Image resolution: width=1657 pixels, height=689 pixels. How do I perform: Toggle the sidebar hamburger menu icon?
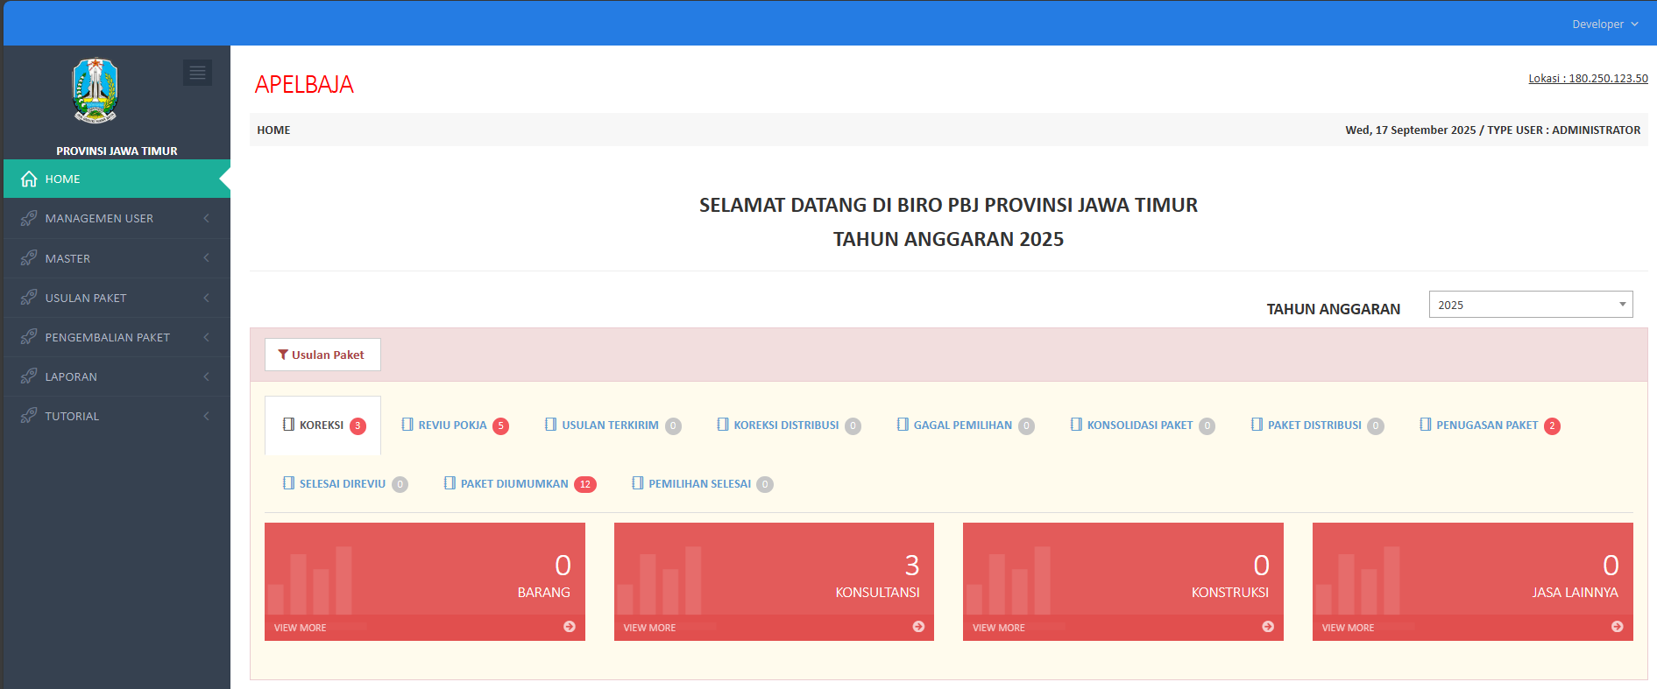197,73
